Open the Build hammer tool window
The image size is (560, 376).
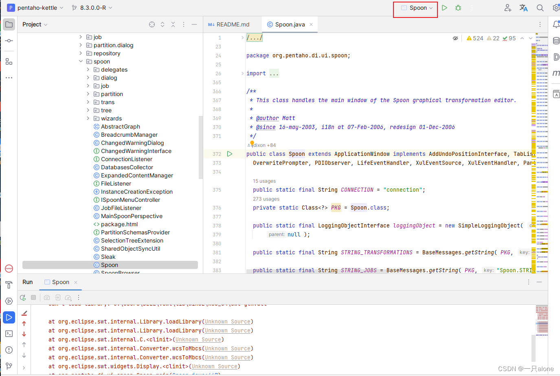(9, 285)
